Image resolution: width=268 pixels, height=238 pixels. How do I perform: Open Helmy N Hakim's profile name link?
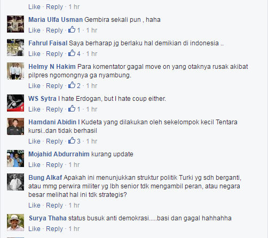52,67
